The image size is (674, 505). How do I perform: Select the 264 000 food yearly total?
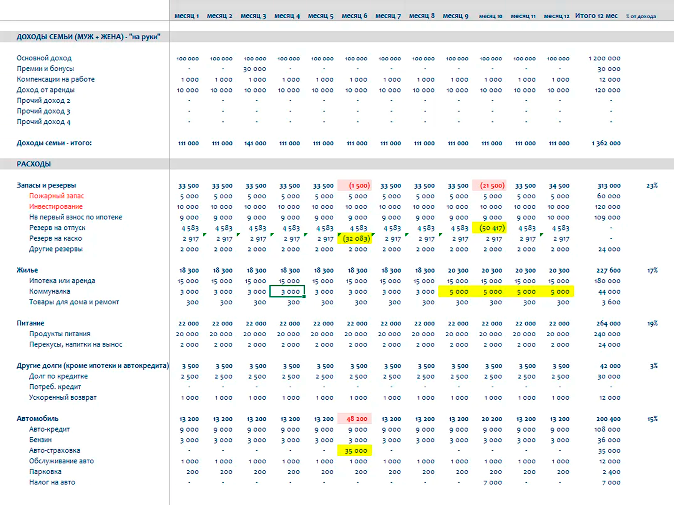click(608, 323)
